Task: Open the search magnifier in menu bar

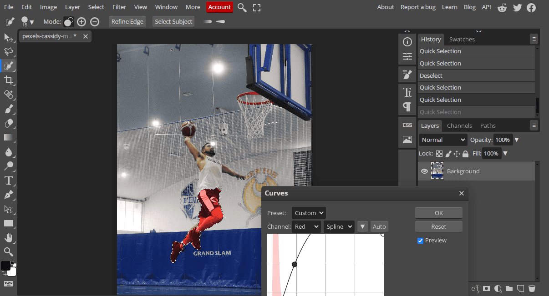Action: [x=242, y=7]
